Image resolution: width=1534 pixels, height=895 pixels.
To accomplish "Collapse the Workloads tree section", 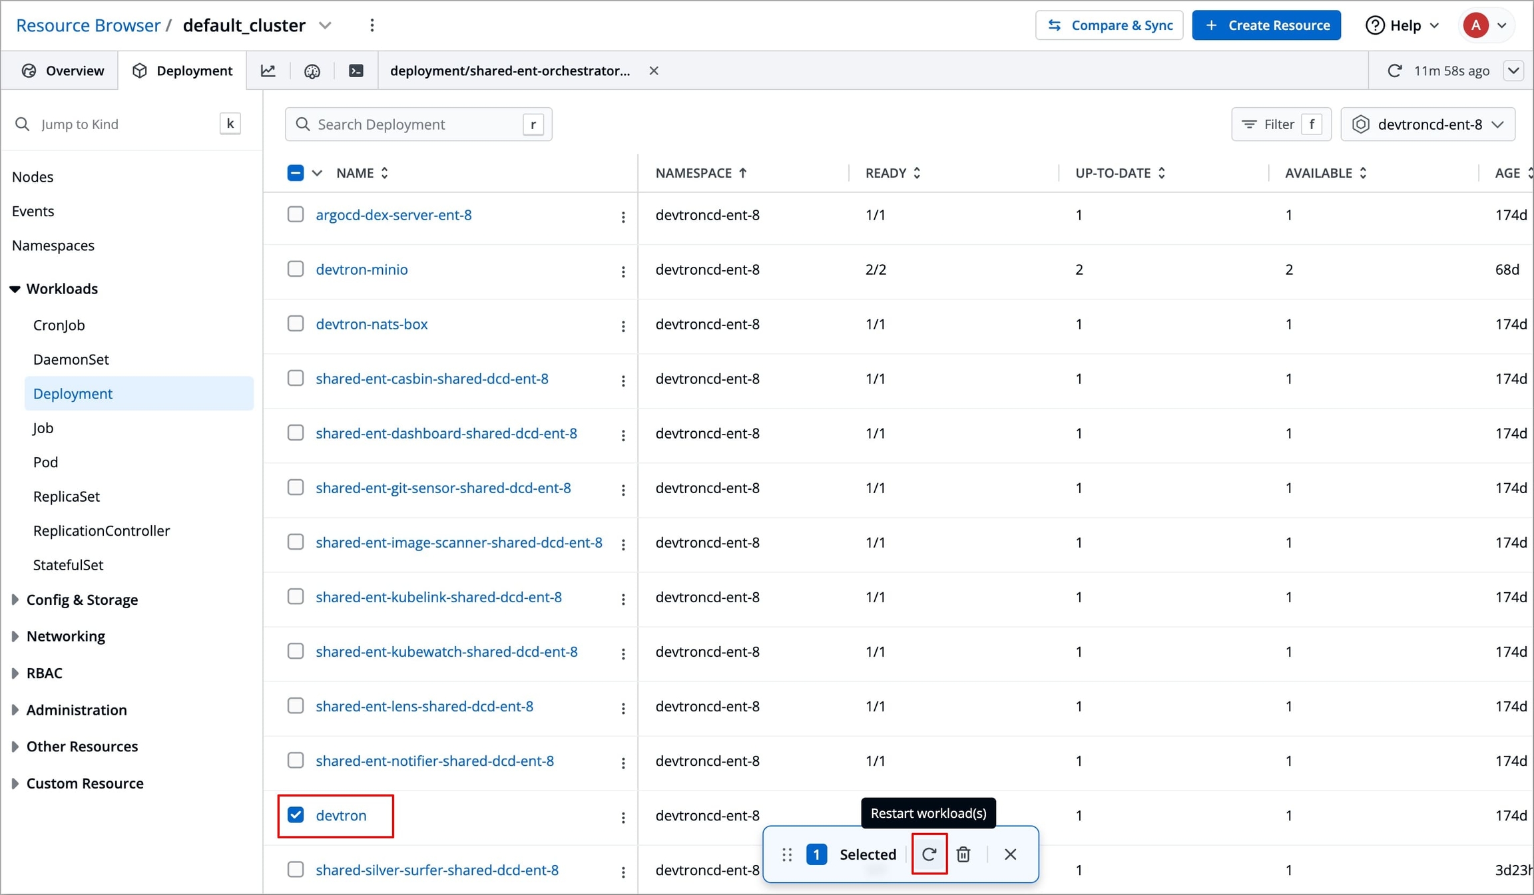I will pyautogui.click(x=15, y=289).
